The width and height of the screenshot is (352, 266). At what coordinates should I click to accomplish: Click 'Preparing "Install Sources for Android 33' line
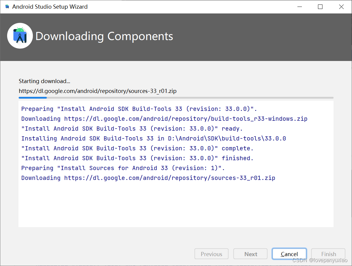(123, 168)
